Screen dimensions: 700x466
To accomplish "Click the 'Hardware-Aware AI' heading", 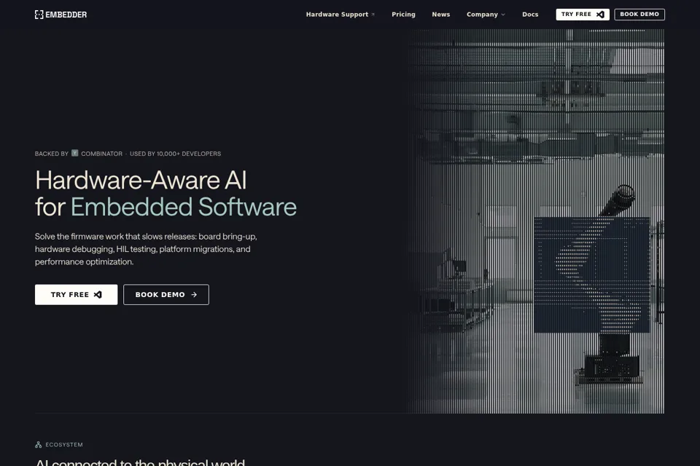I will [x=141, y=180].
